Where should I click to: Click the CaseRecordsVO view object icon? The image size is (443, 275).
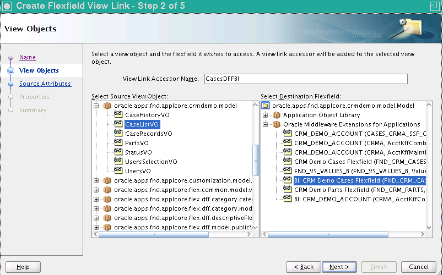coord(118,133)
